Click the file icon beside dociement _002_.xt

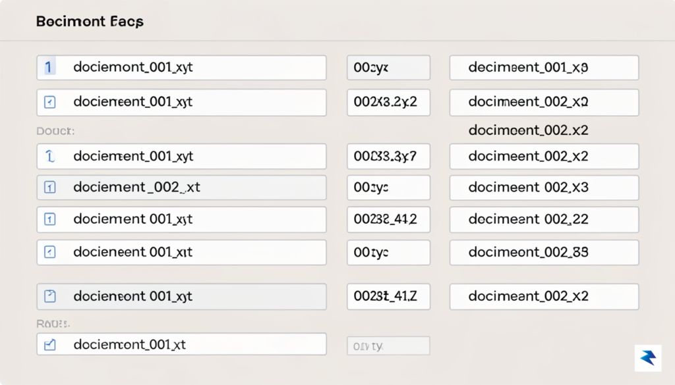click(x=50, y=187)
